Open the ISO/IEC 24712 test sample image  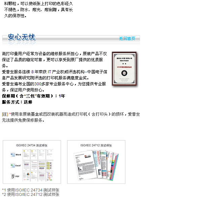click(x=96, y=162)
